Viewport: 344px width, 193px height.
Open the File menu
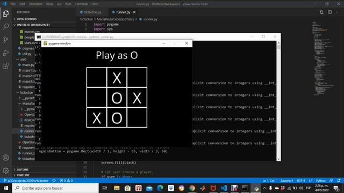(13, 4)
